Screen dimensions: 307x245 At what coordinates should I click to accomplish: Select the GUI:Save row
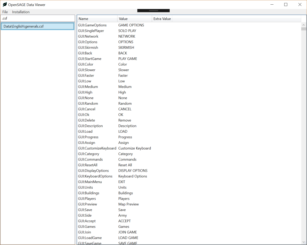pyautogui.click(x=189, y=210)
